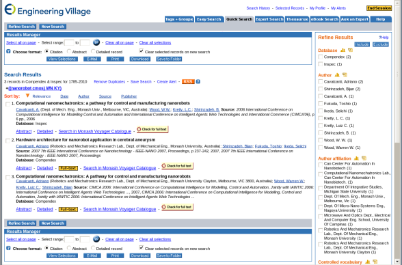
Task: Switch to the Expert Search tab
Action: [269, 19]
